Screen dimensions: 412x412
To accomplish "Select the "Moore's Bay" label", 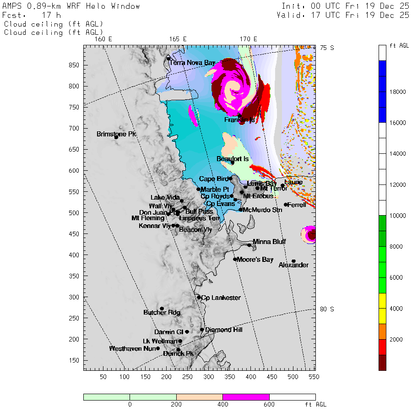I will click(255, 260).
